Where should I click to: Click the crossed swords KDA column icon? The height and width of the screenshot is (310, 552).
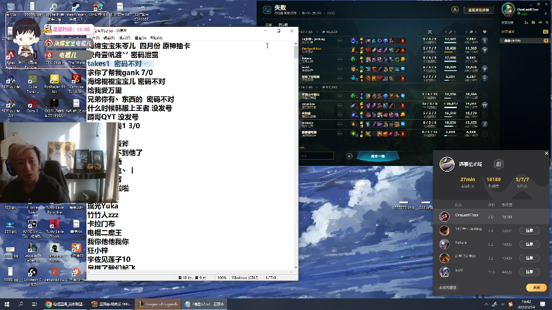tap(429, 32)
